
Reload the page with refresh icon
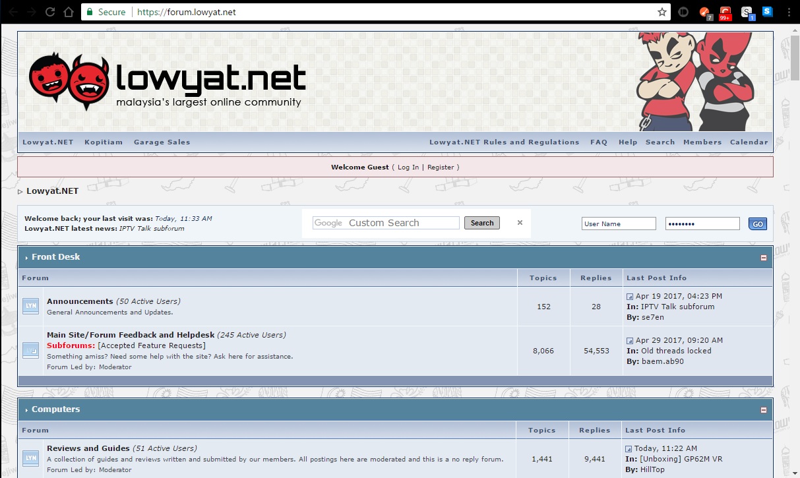50,12
